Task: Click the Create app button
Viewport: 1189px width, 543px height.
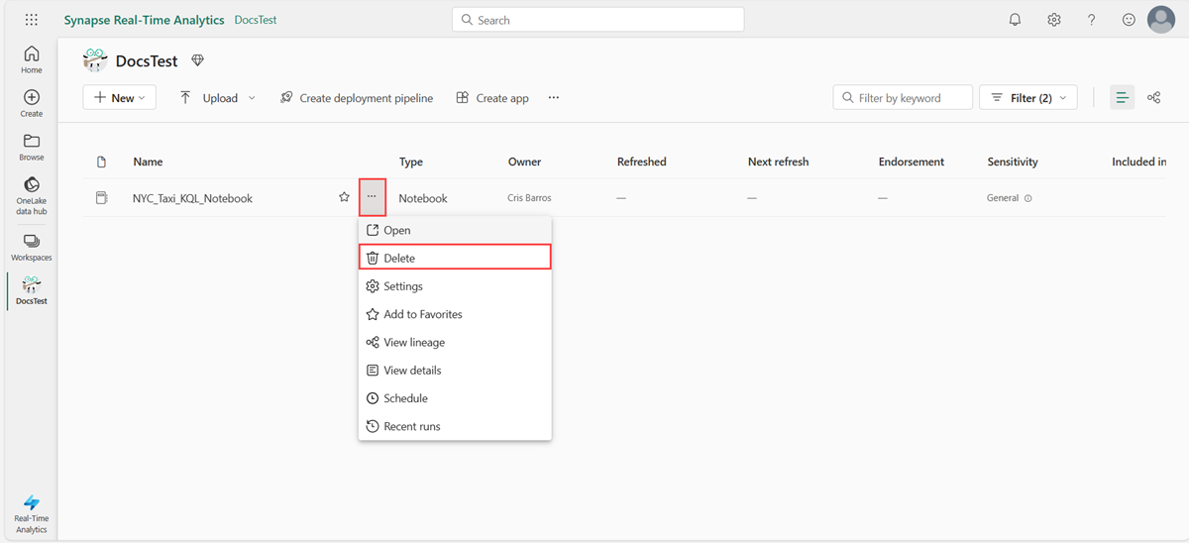Action: pos(492,97)
